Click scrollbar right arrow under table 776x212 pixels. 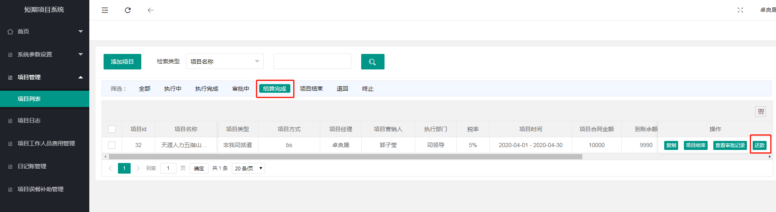pos(769,157)
